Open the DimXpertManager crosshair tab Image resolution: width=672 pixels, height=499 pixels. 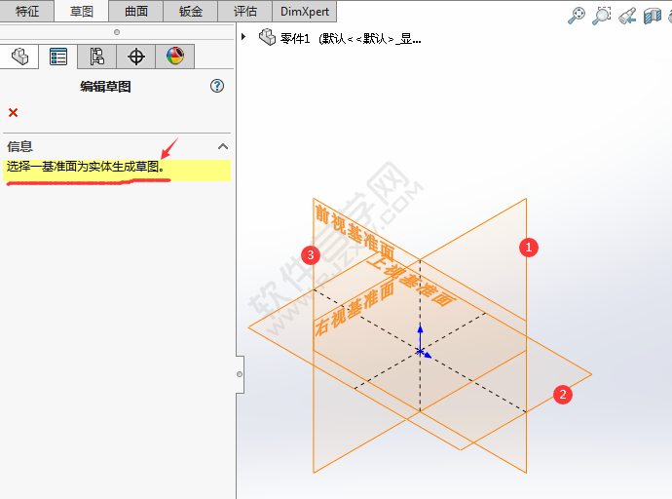coord(135,57)
